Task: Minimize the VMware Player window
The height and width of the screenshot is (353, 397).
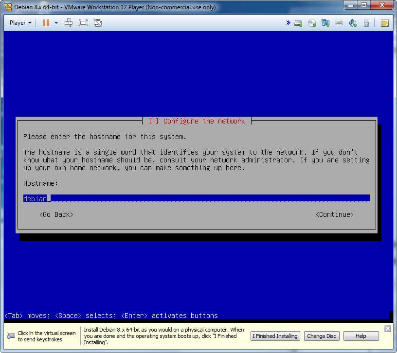Action: [351, 5]
